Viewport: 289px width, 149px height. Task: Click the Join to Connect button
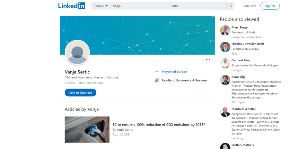[81, 92]
